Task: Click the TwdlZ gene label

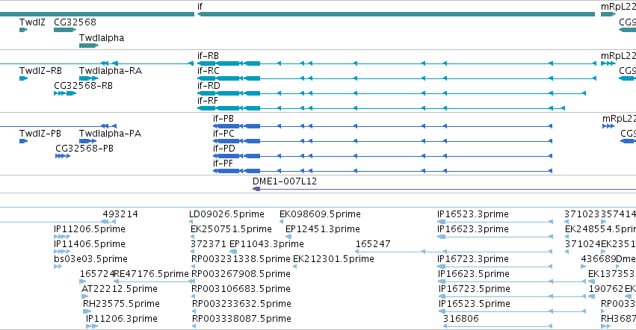Action: (32, 22)
